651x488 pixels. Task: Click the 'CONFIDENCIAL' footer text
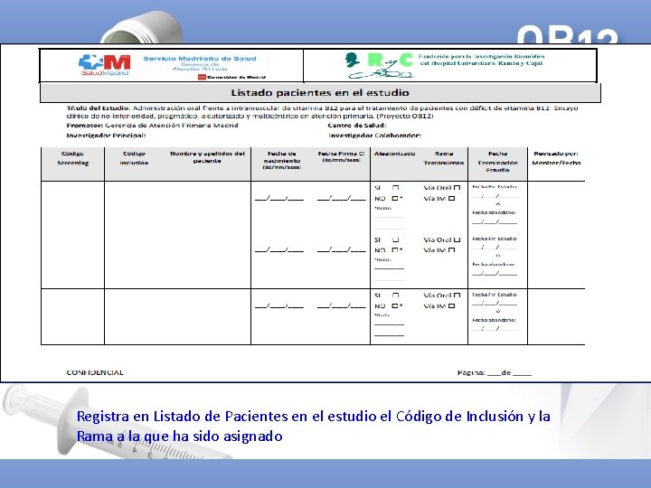tap(95, 372)
